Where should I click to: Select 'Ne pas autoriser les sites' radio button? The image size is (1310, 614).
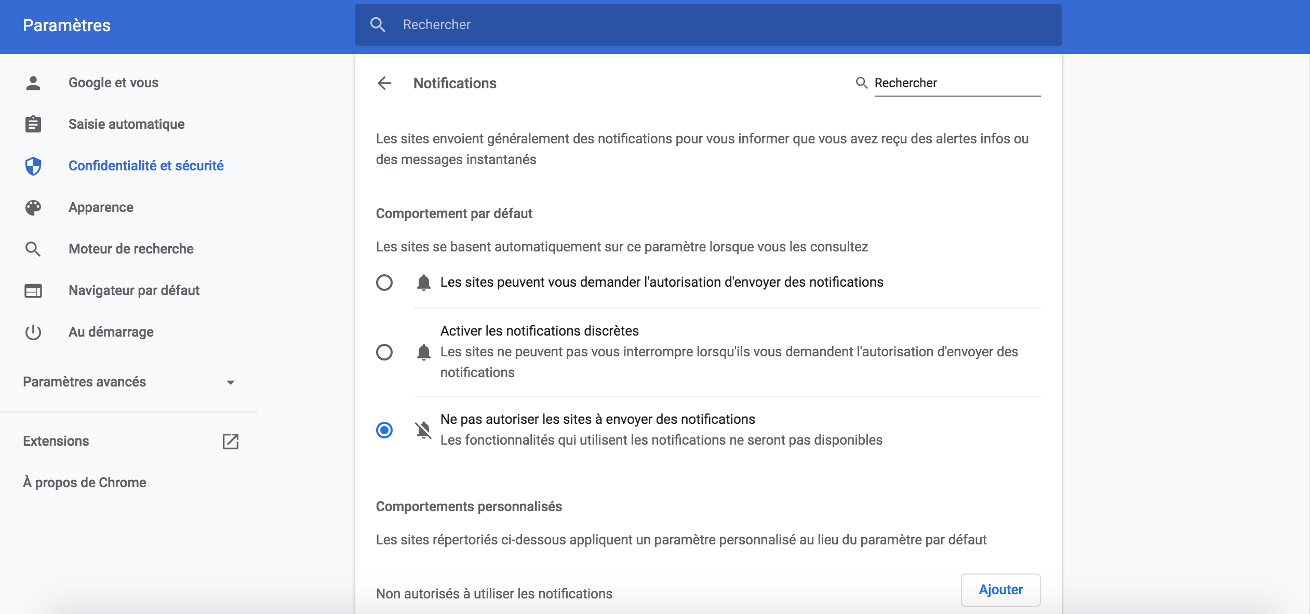(x=384, y=430)
